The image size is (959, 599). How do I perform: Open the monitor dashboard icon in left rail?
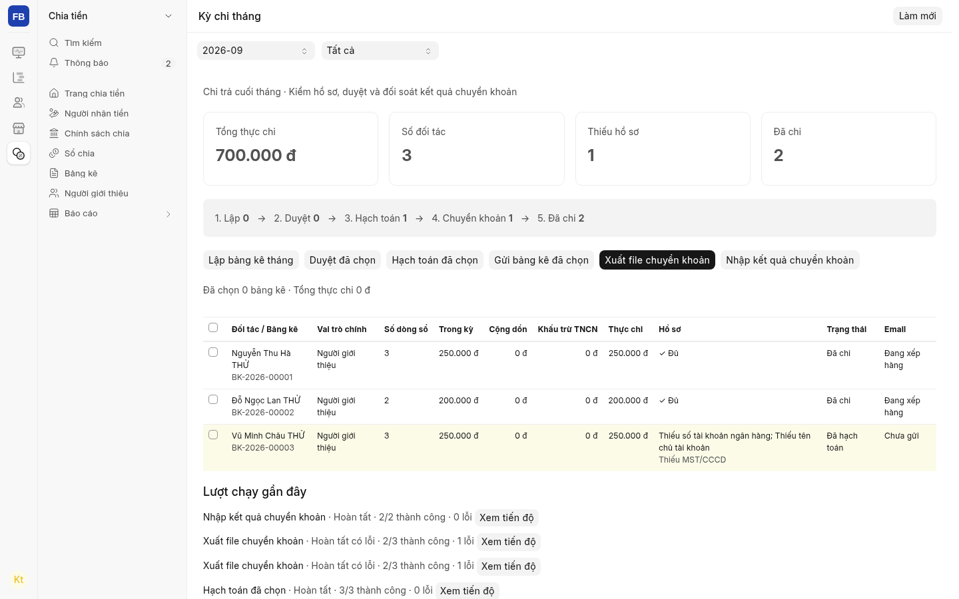(19, 52)
